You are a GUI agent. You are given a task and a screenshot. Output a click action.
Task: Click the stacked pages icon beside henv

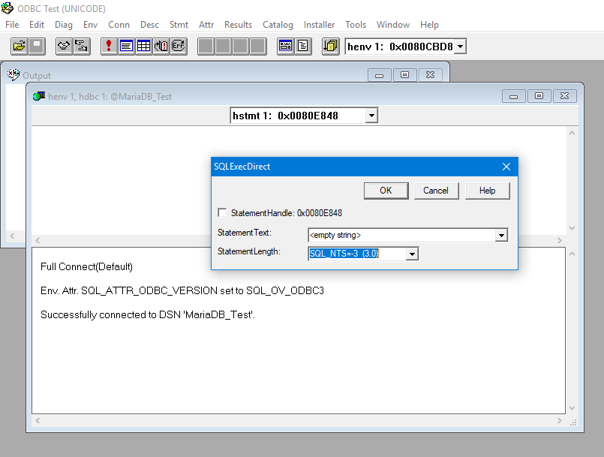click(331, 47)
